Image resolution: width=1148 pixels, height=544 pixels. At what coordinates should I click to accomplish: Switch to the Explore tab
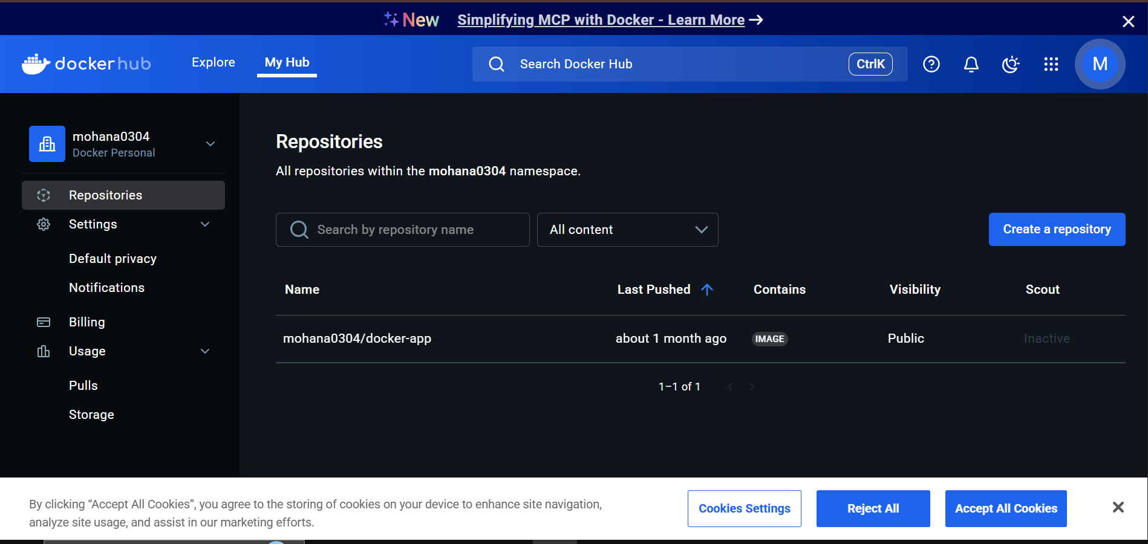tap(214, 62)
